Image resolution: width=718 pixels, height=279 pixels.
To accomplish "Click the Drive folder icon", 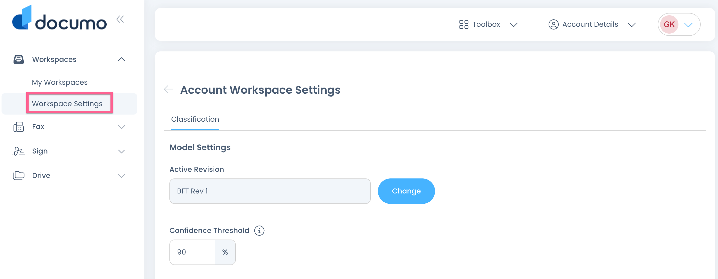I will (x=18, y=175).
